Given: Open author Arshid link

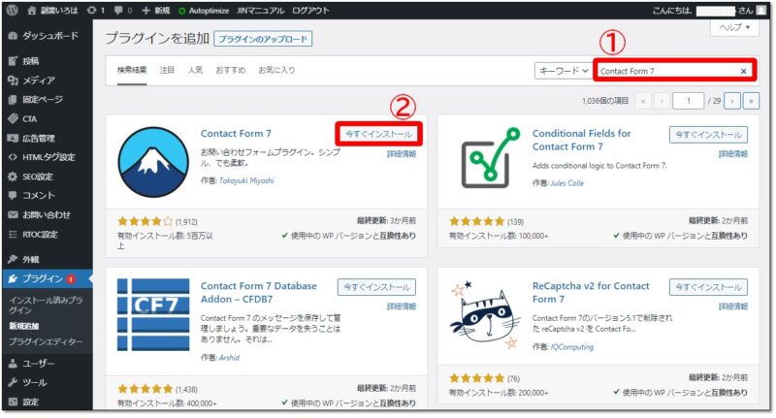Looking at the screenshot, I should (x=229, y=357).
